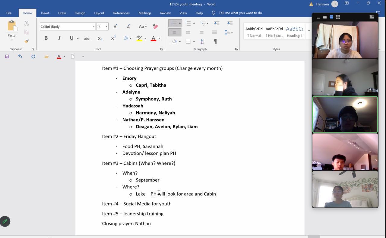Select the Zoom video tile with green border
Viewport: 386px width, 238px height.
(x=345, y=114)
